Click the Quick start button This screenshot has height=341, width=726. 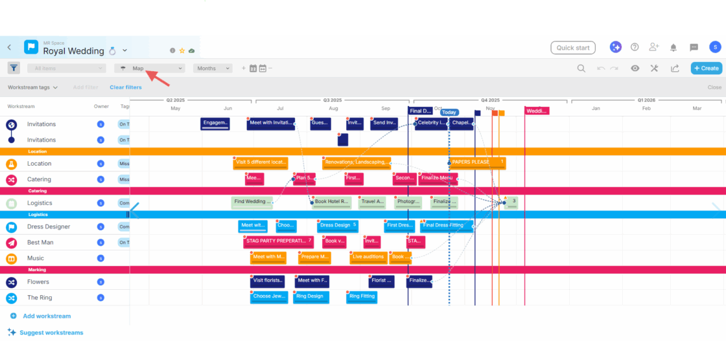coord(573,47)
